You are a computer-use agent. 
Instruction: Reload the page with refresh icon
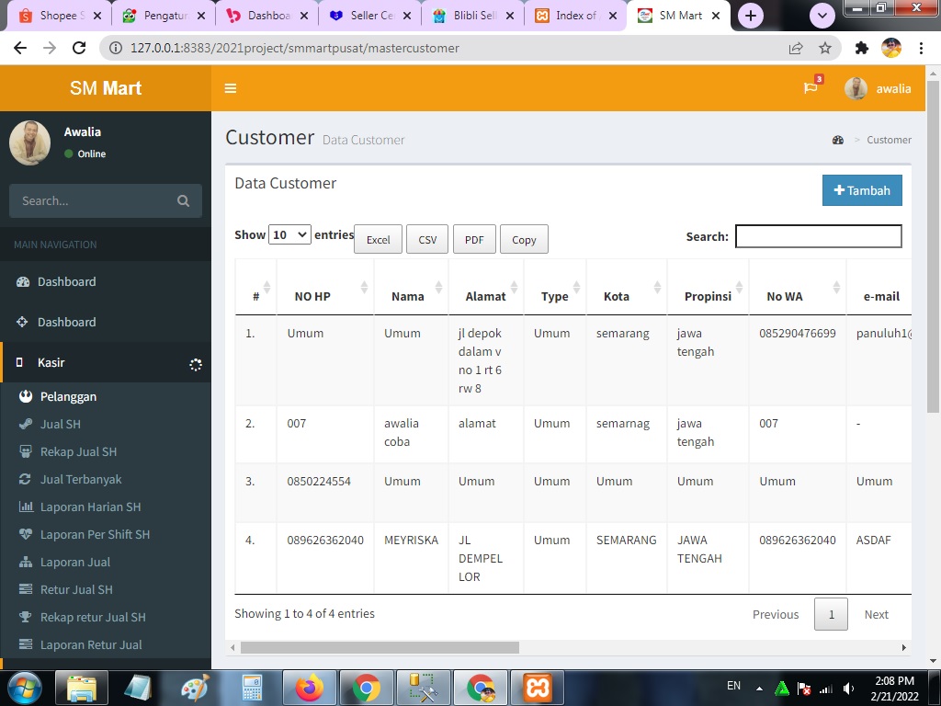(x=79, y=48)
